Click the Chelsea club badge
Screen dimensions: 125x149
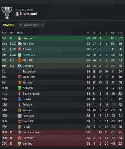(x=19, y=66)
